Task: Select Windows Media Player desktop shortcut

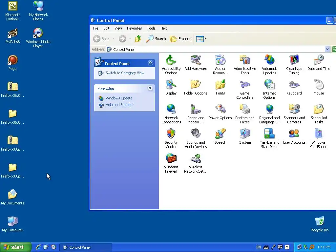Action: pyautogui.click(x=38, y=38)
